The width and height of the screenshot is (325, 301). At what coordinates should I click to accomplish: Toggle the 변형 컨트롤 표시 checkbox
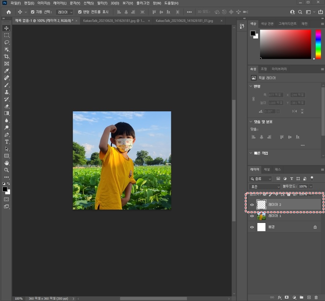pyautogui.click(x=80, y=12)
